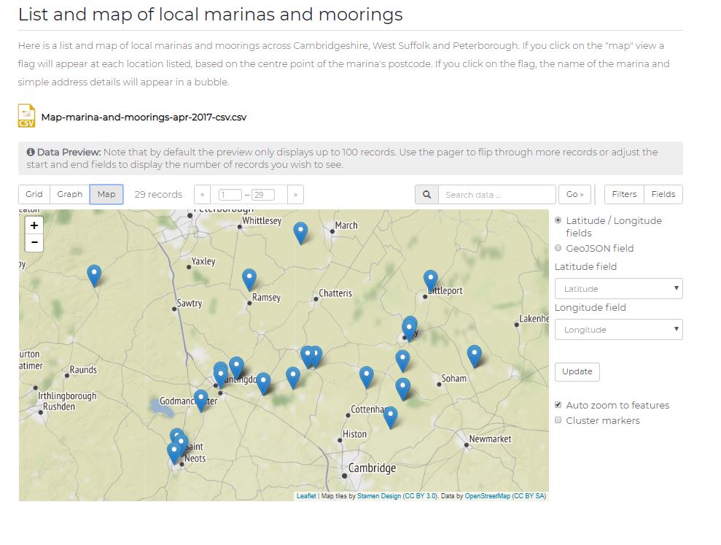This screenshot has height=545, width=721.
Task: Select the GeoJSON field radio button
Action: 558,248
